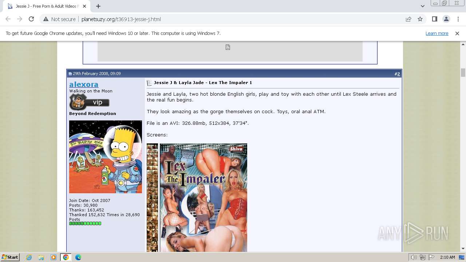The height and width of the screenshot is (262, 466).
Task: Open alexora's user profile link
Action: point(84,84)
